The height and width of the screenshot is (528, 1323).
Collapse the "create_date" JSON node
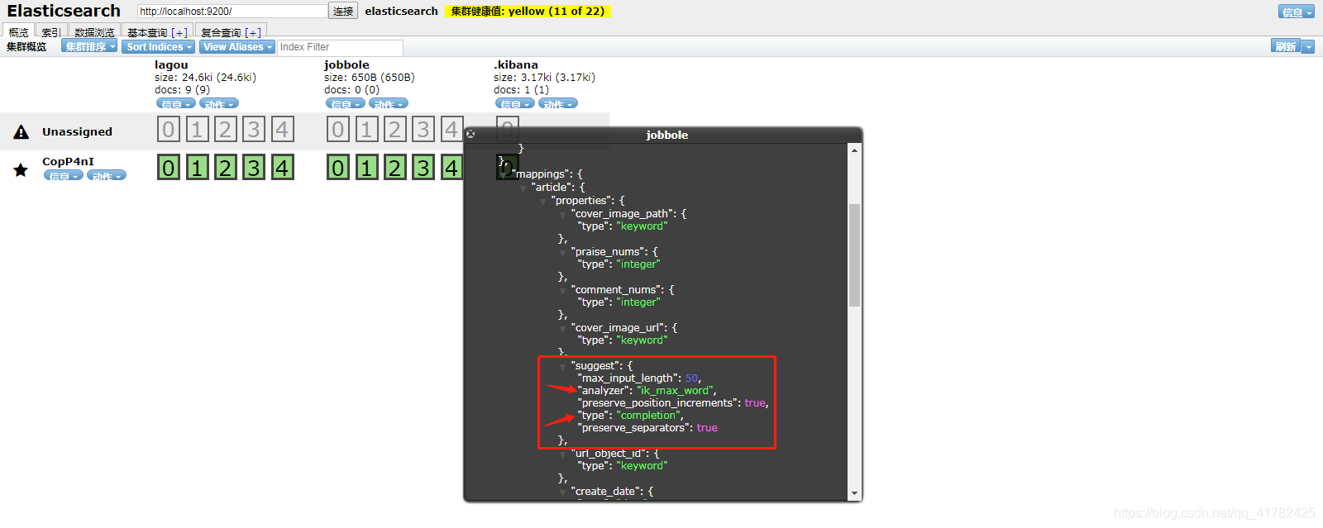[562, 492]
